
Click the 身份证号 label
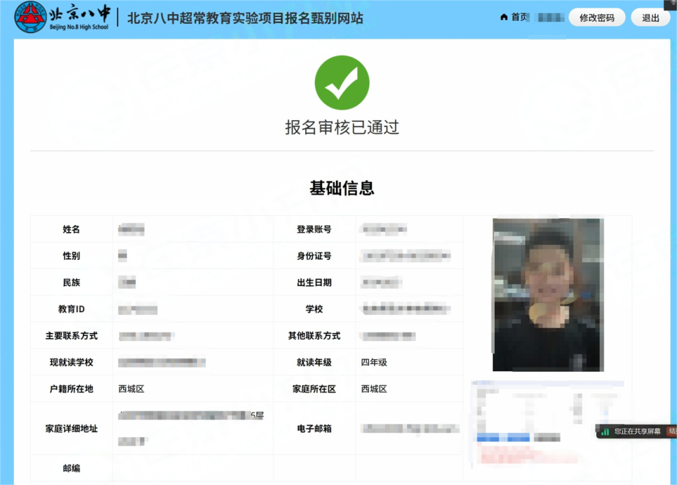click(314, 256)
